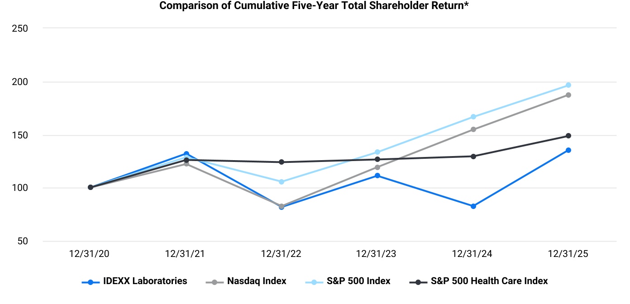Viewport: 630px width, 304px height.
Task: Toggle the IDEXX Laboratories legend label
Action: pyautogui.click(x=144, y=281)
